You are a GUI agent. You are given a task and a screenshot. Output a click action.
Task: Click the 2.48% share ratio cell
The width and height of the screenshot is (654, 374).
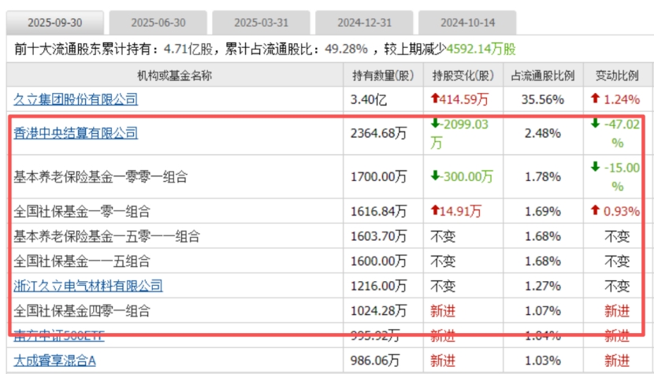[543, 133]
